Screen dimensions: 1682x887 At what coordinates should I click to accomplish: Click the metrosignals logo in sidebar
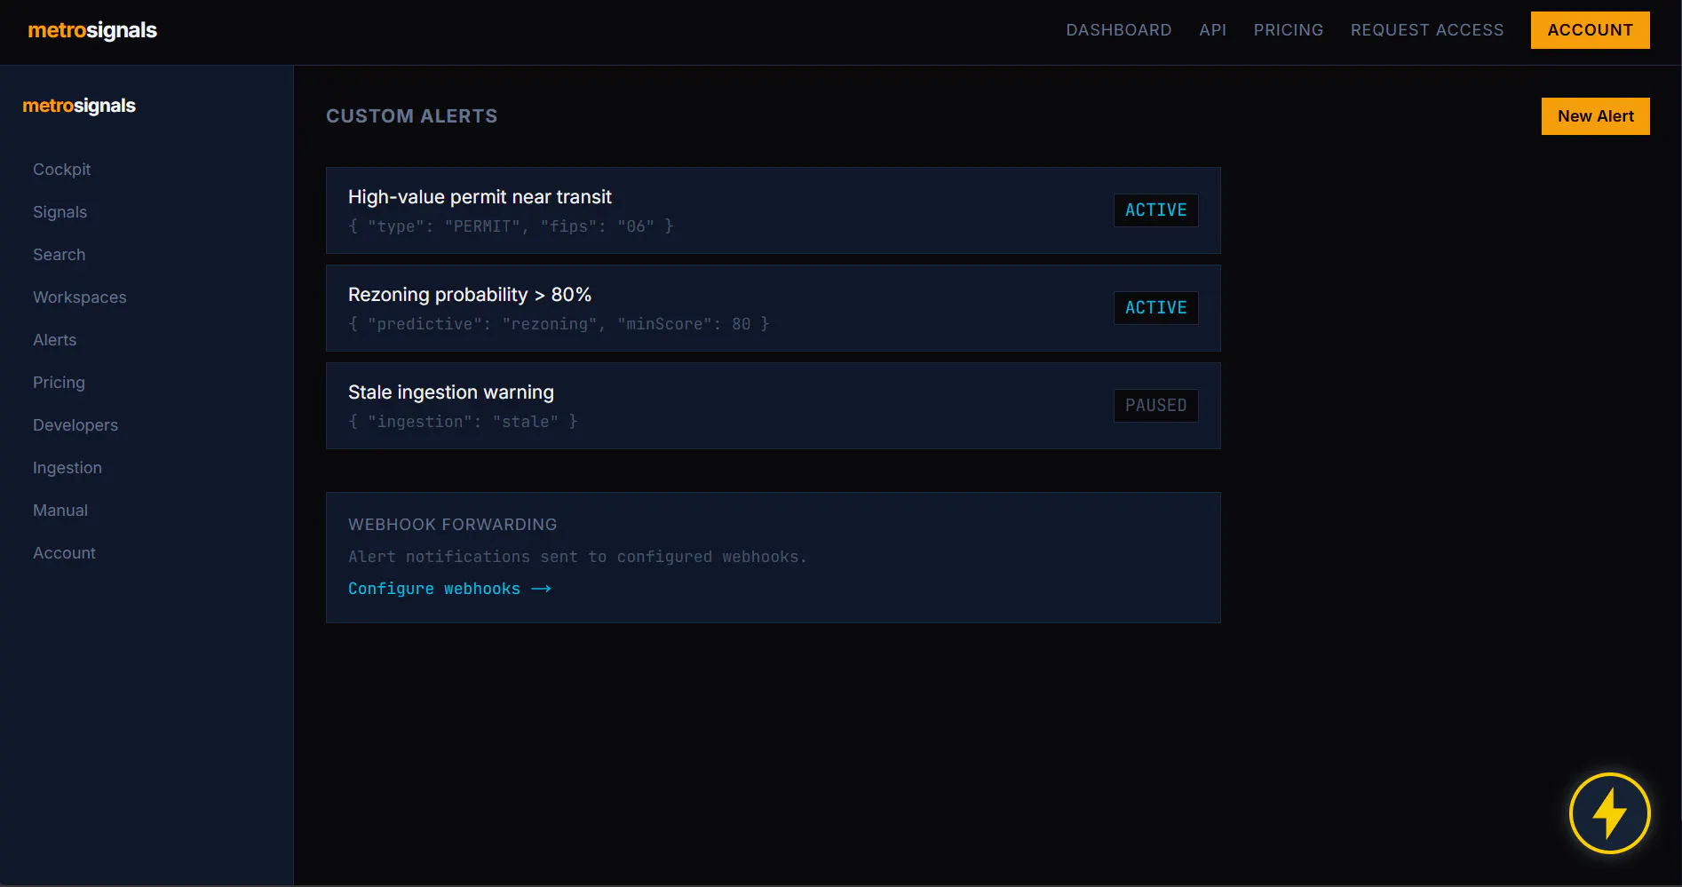(x=79, y=106)
